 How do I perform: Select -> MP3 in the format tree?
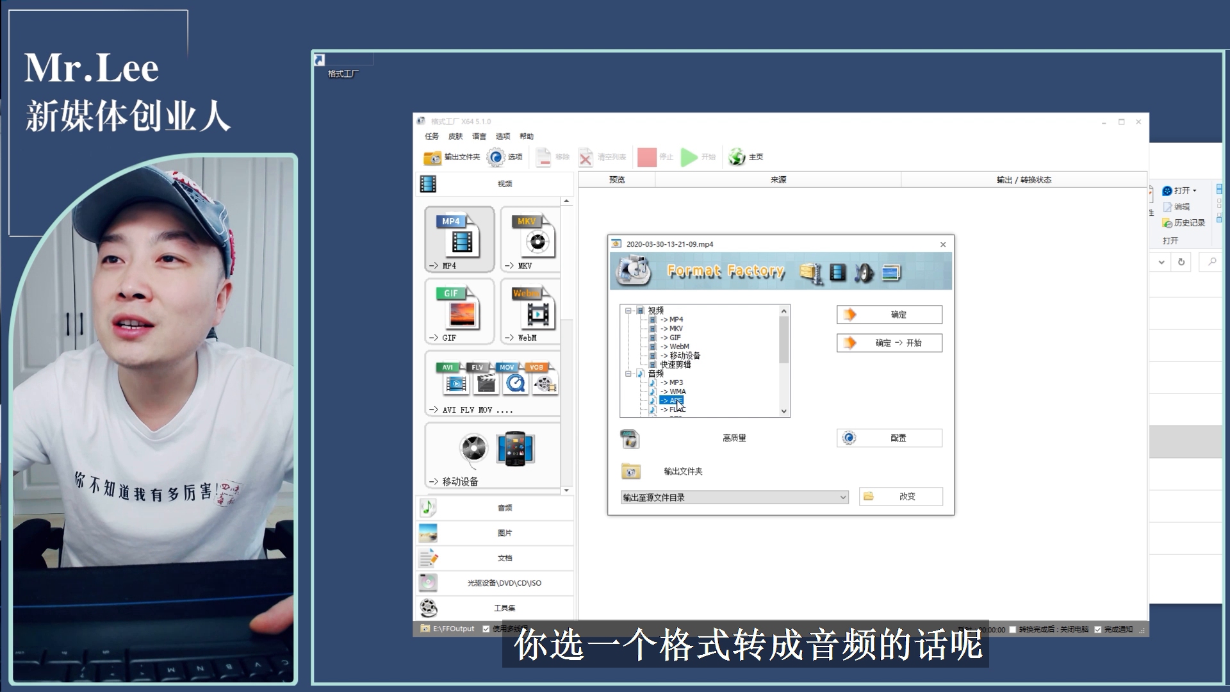point(671,383)
